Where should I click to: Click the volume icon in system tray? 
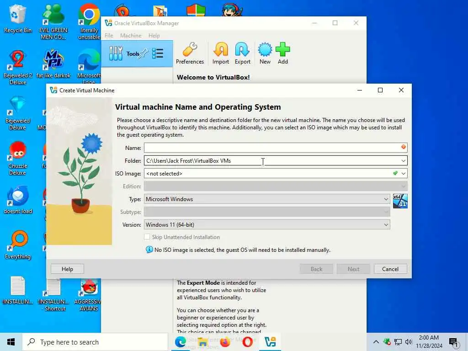tap(409, 342)
